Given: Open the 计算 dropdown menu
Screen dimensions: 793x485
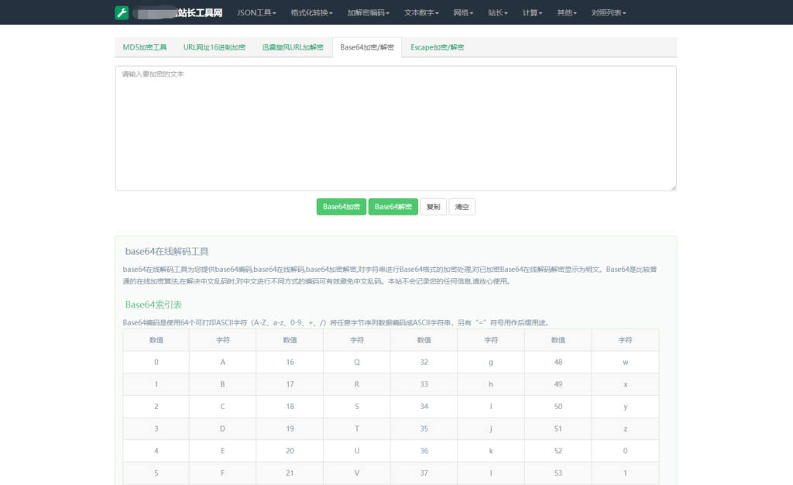Looking at the screenshot, I should pyautogui.click(x=532, y=12).
